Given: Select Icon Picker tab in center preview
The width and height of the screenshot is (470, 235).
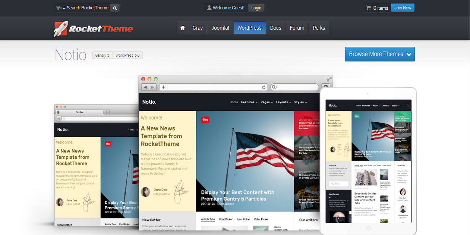Looking at the screenshot, I should [243, 219].
